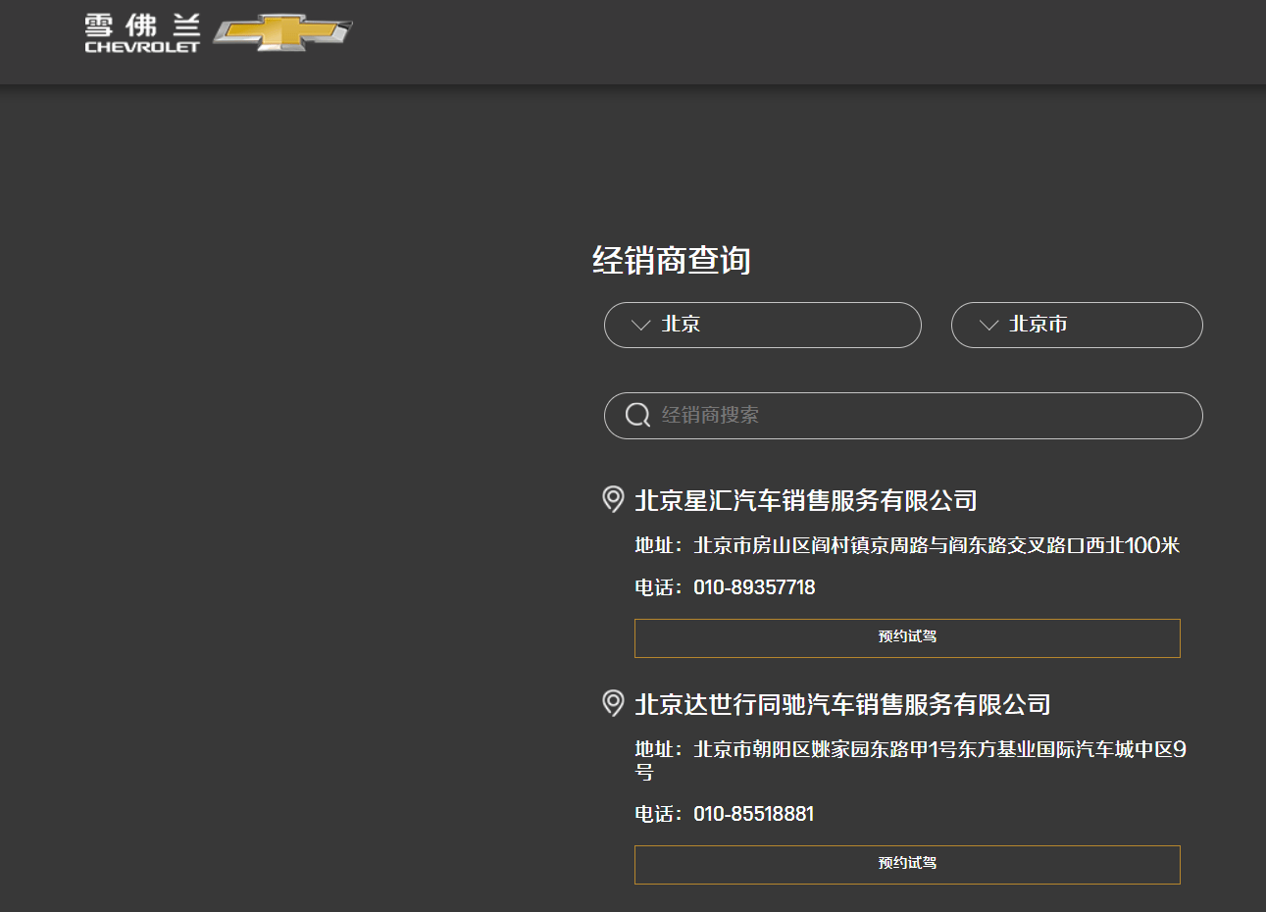Click the address of 达世行同驰 in 朝阳区
The width and height of the screenshot is (1266, 912).
(910, 760)
